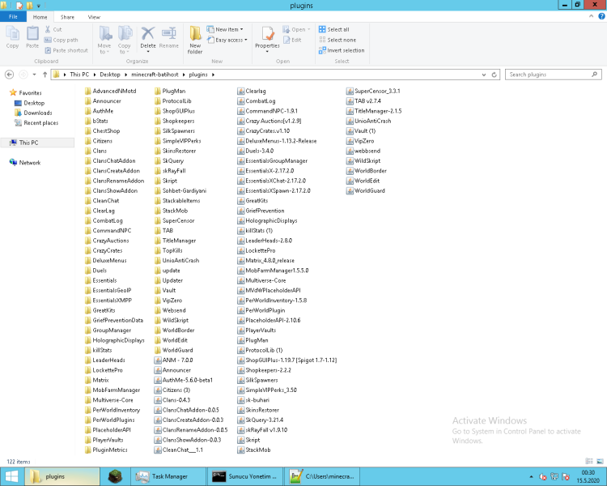Click Select none in the ribbon
Screen dimensions: 607x486
(x=337, y=40)
